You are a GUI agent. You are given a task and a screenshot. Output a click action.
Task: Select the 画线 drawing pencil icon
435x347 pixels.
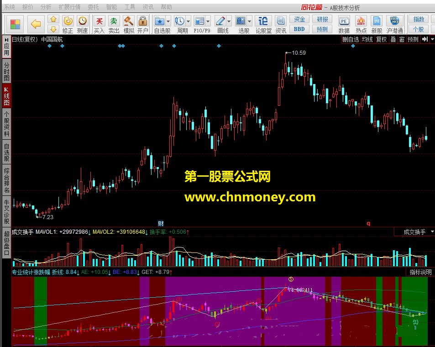pos(220,21)
